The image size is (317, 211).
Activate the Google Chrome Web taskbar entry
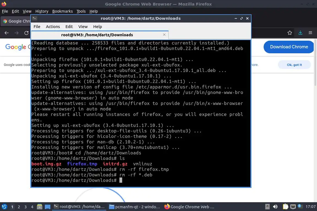189,207
